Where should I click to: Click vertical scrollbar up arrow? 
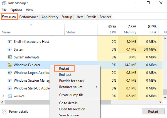(165, 38)
